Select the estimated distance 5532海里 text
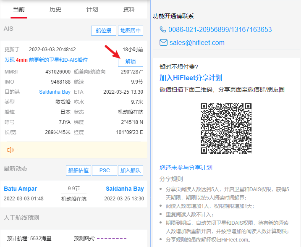 pos(41,239)
